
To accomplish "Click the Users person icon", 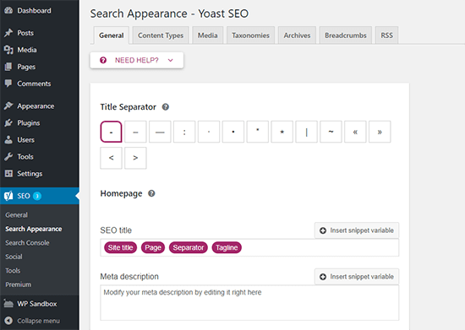I will click(x=8, y=139).
